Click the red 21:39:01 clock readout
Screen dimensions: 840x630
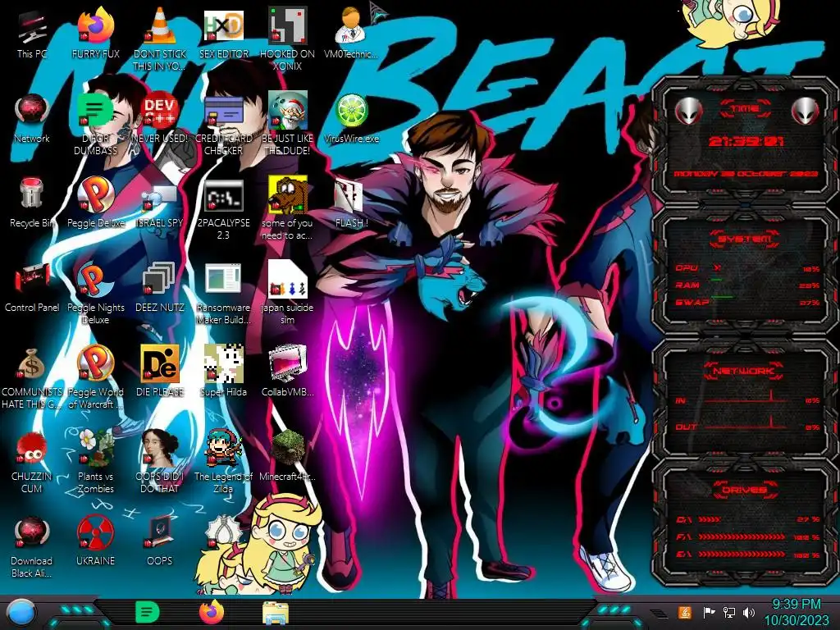point(746,141)
